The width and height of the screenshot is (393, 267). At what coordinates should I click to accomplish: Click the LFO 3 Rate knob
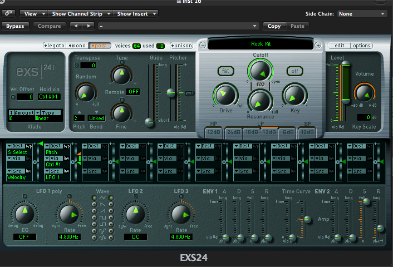coord(181,214)
